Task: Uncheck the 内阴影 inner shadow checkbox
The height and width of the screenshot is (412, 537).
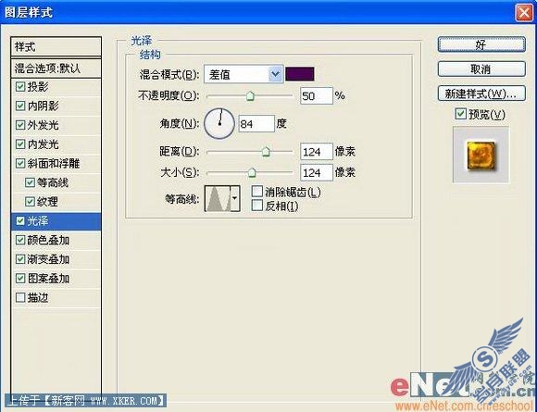Action: coord(20,106)
